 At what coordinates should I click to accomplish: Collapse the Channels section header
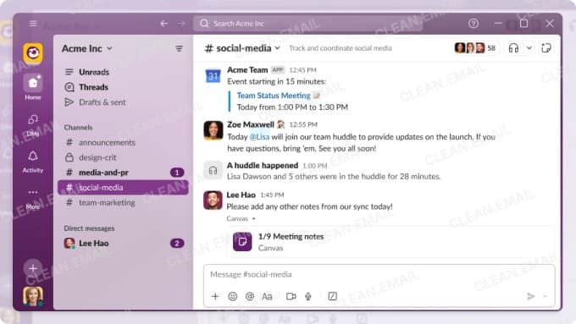coord(78,128)
